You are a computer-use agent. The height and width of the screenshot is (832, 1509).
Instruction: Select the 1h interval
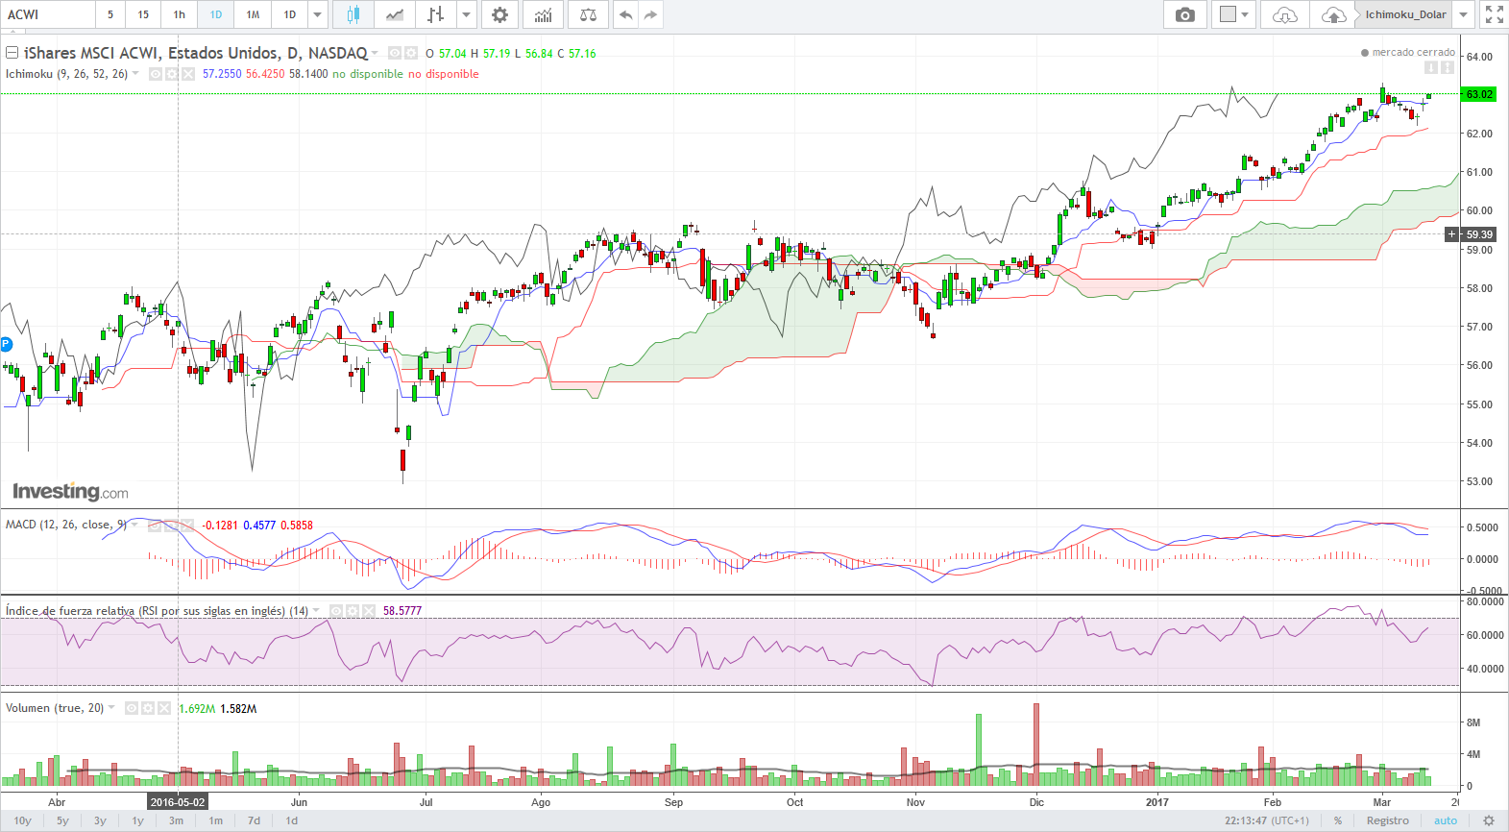pyautogui.click(x=179, y=14)
